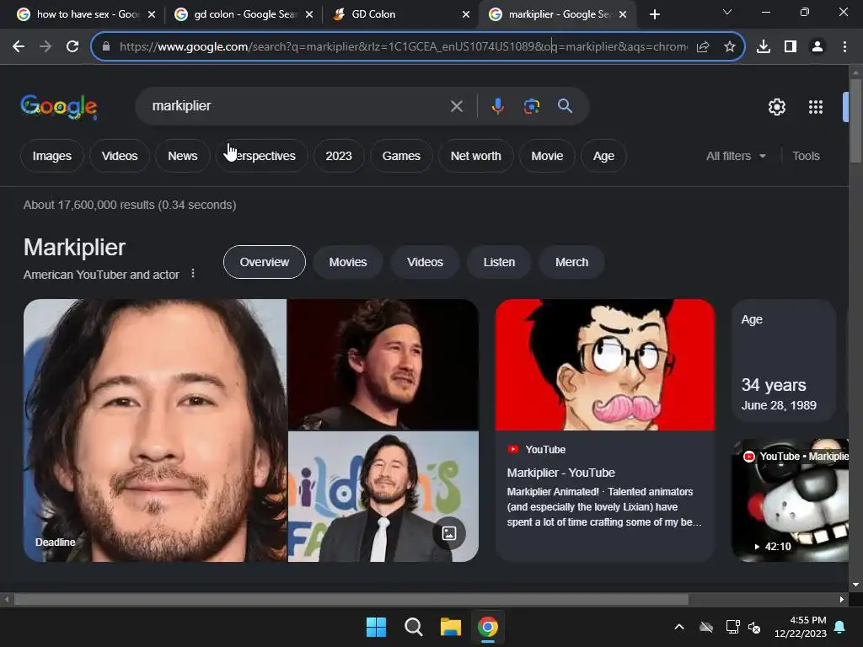Open Google quick settings gear
Image resolution: width=863 pixels, height=647 pixels.
pyautogui.click(x=776, y=107)
